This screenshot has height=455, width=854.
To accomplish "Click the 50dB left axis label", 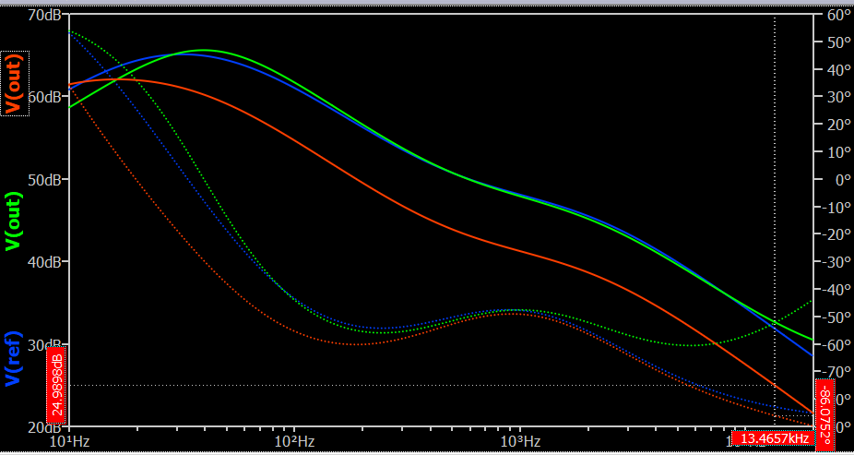I will 43,179.
